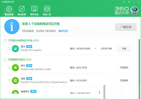Go to 驱动门诊 tab
The image size is (141, 99).
(47, 11)
